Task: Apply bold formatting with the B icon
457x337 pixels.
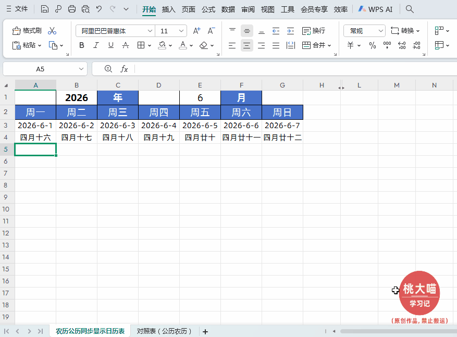Action: click(81, 46)
